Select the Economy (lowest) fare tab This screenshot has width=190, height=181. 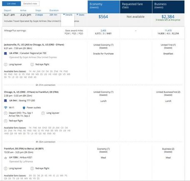coord(104,7)
